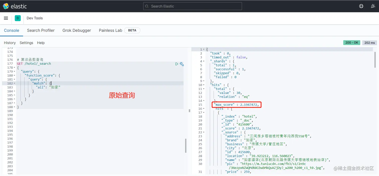The height and width of the screenshot is (176, 379).
Task: Collapse hits block at response line 10
Action: point(204,85)
